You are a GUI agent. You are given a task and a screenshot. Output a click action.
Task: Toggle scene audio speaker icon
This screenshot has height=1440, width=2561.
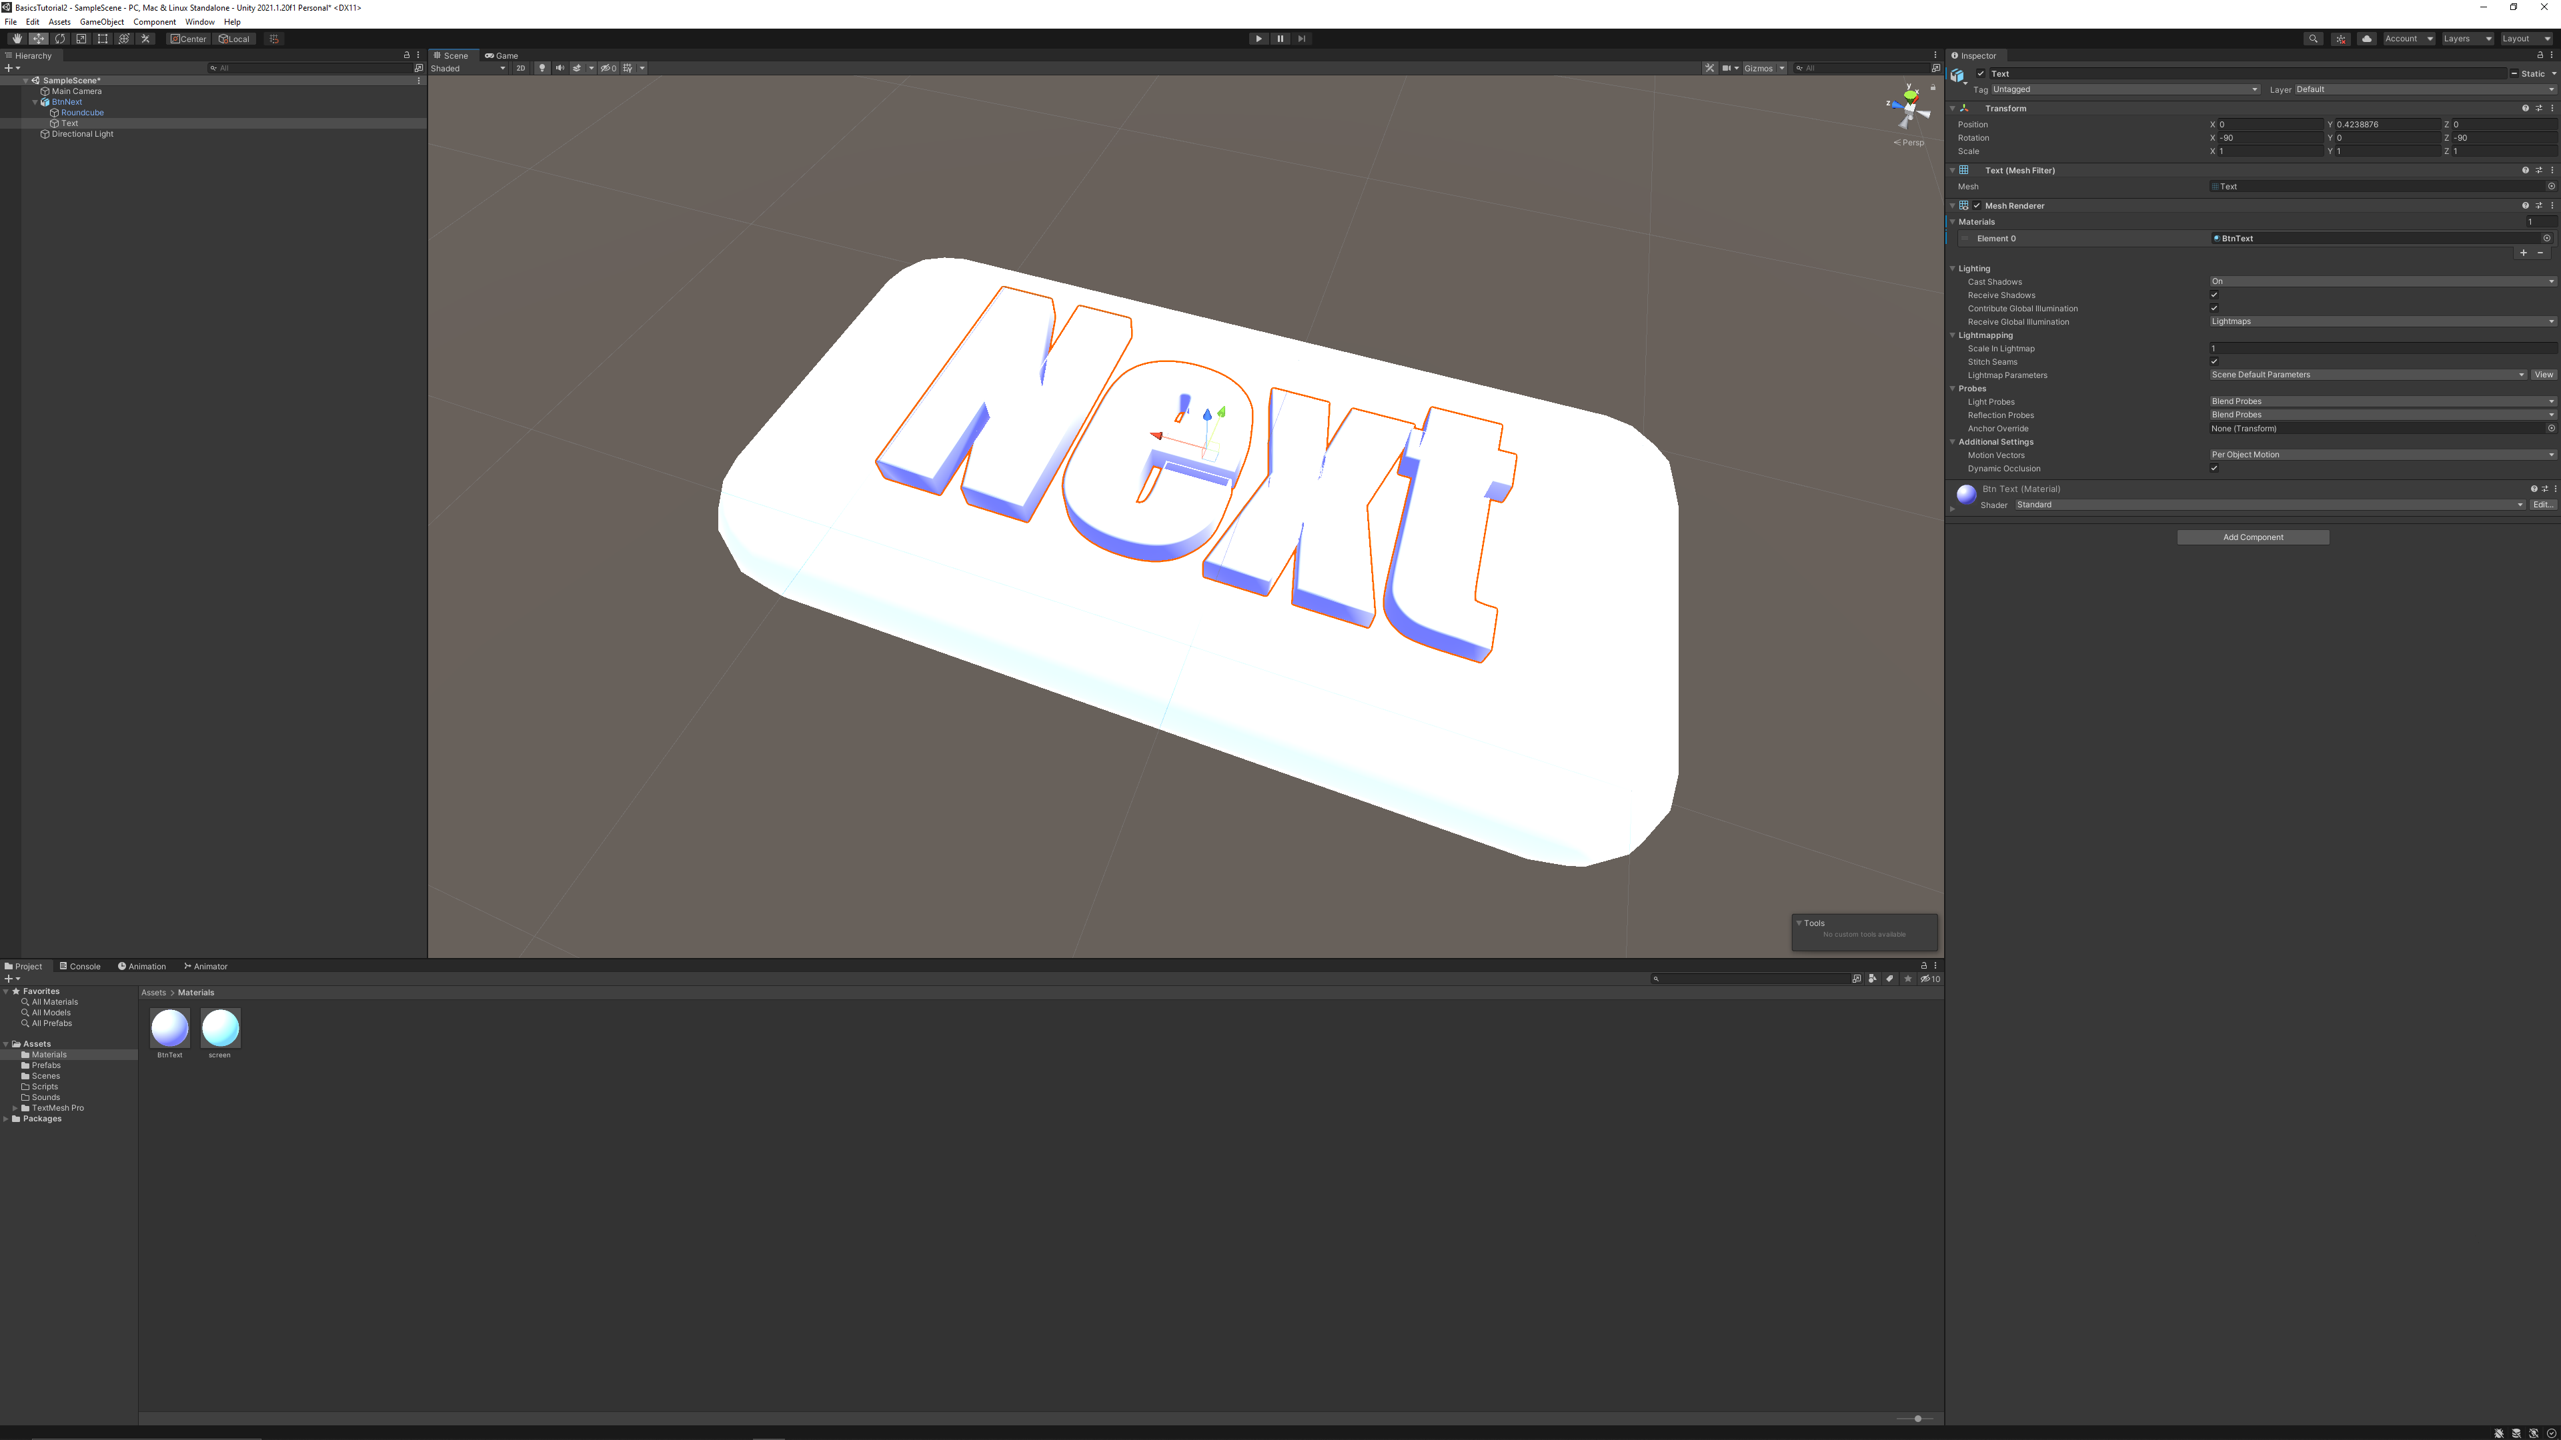(x=560, y=69)
